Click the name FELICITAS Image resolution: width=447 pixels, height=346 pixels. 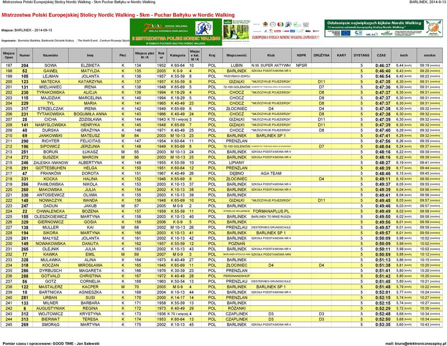point(90,142)
